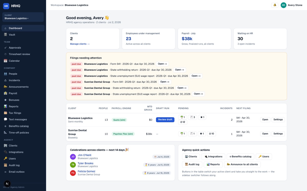The width and height of the screenshot is (307, 191).
Task: Click the Payroll icon in sidebar
Action: click(5, 93)
